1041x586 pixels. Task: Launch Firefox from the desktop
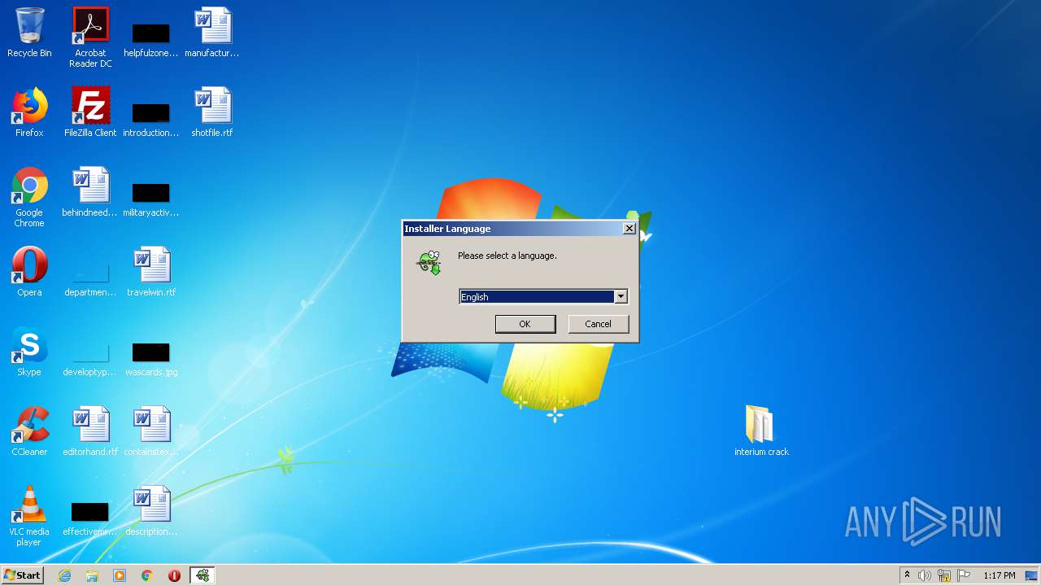(x=29, y=112)
